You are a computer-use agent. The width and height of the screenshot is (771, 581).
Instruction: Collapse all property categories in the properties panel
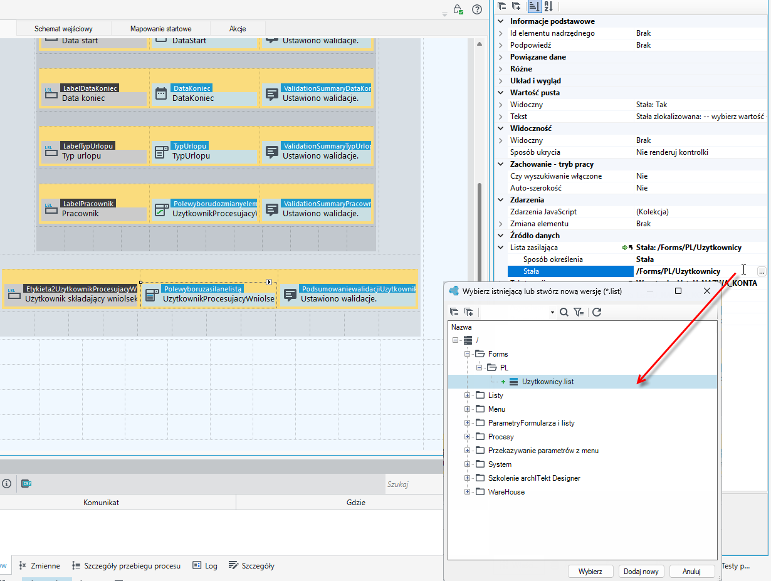click(x=501, y=6)
